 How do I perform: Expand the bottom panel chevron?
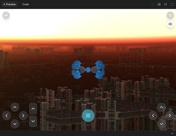tap(172, 133)
